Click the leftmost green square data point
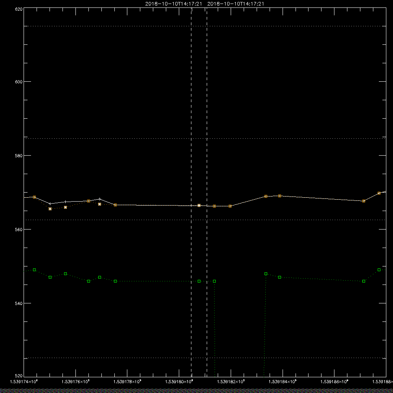Screen dimensions: 393x393 34,270
